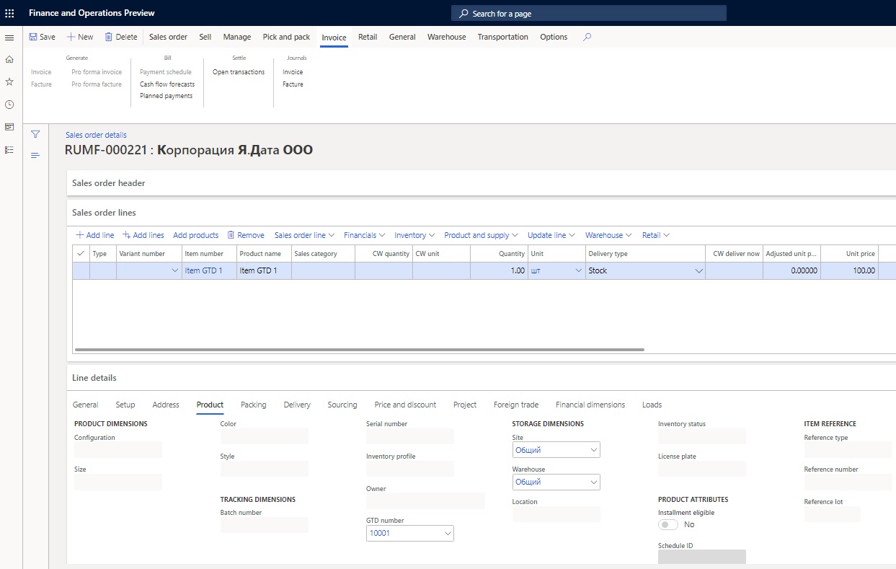Image resolution: width=896 pixels, height=569 pixels.
Task: Click the Save toolbar button
Action: coord(42,37)
